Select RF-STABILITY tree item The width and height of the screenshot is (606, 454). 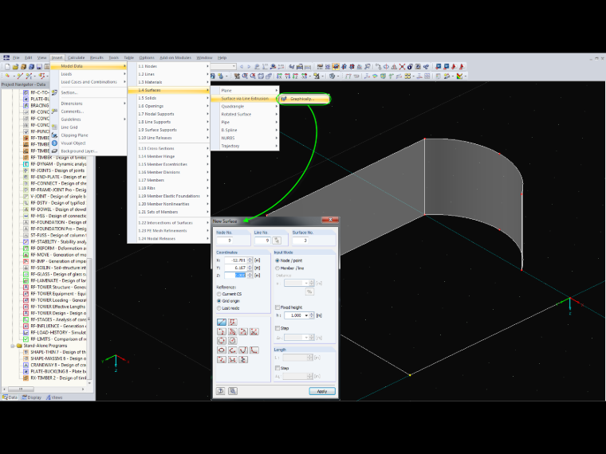(x=55, y=241)
